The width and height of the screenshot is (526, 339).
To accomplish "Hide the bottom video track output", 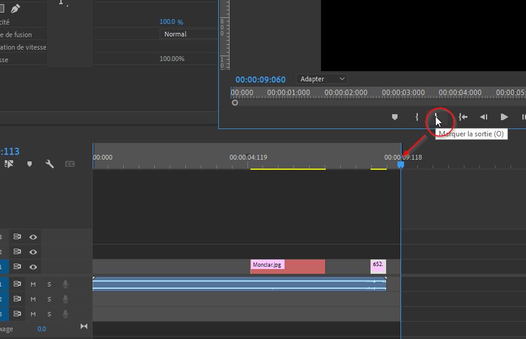I will (33, 267).
